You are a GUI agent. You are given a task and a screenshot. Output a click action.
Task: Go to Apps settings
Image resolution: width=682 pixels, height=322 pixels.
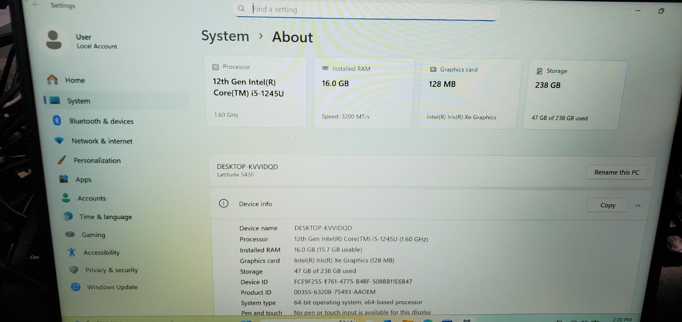84,180
